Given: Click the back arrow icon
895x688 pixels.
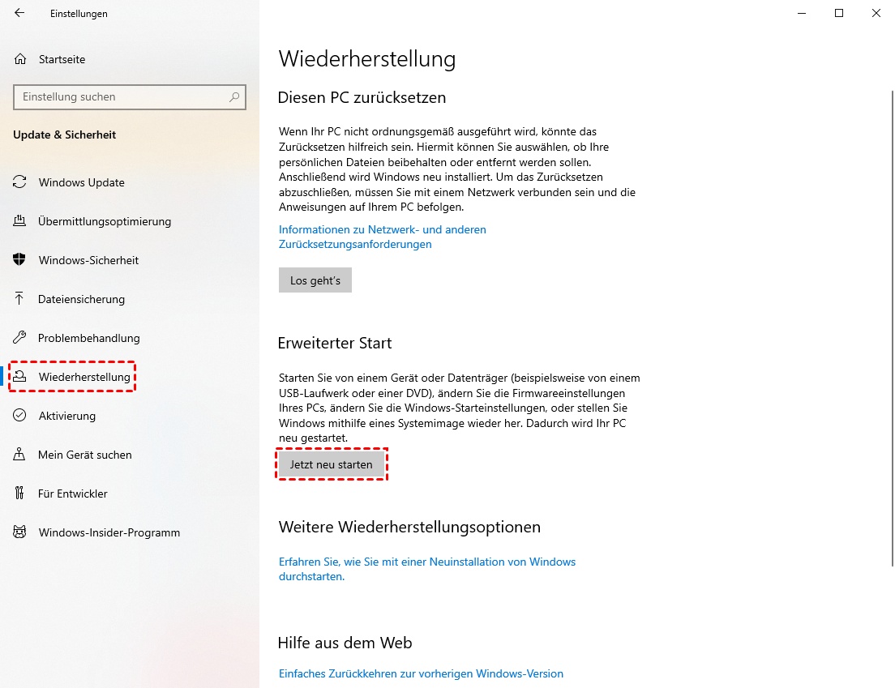Looking at the screenshot, I should tap(19, 12).
